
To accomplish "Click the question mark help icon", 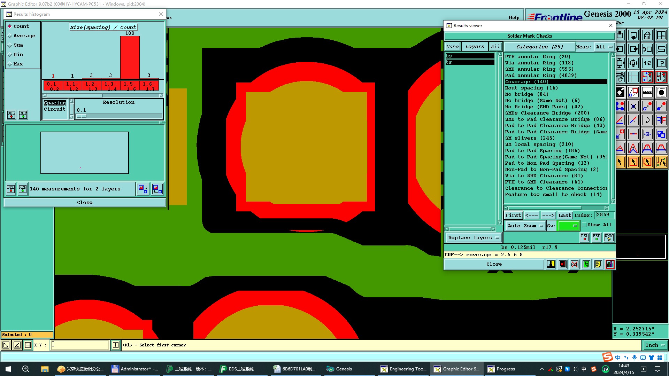I will coord(661,63).
